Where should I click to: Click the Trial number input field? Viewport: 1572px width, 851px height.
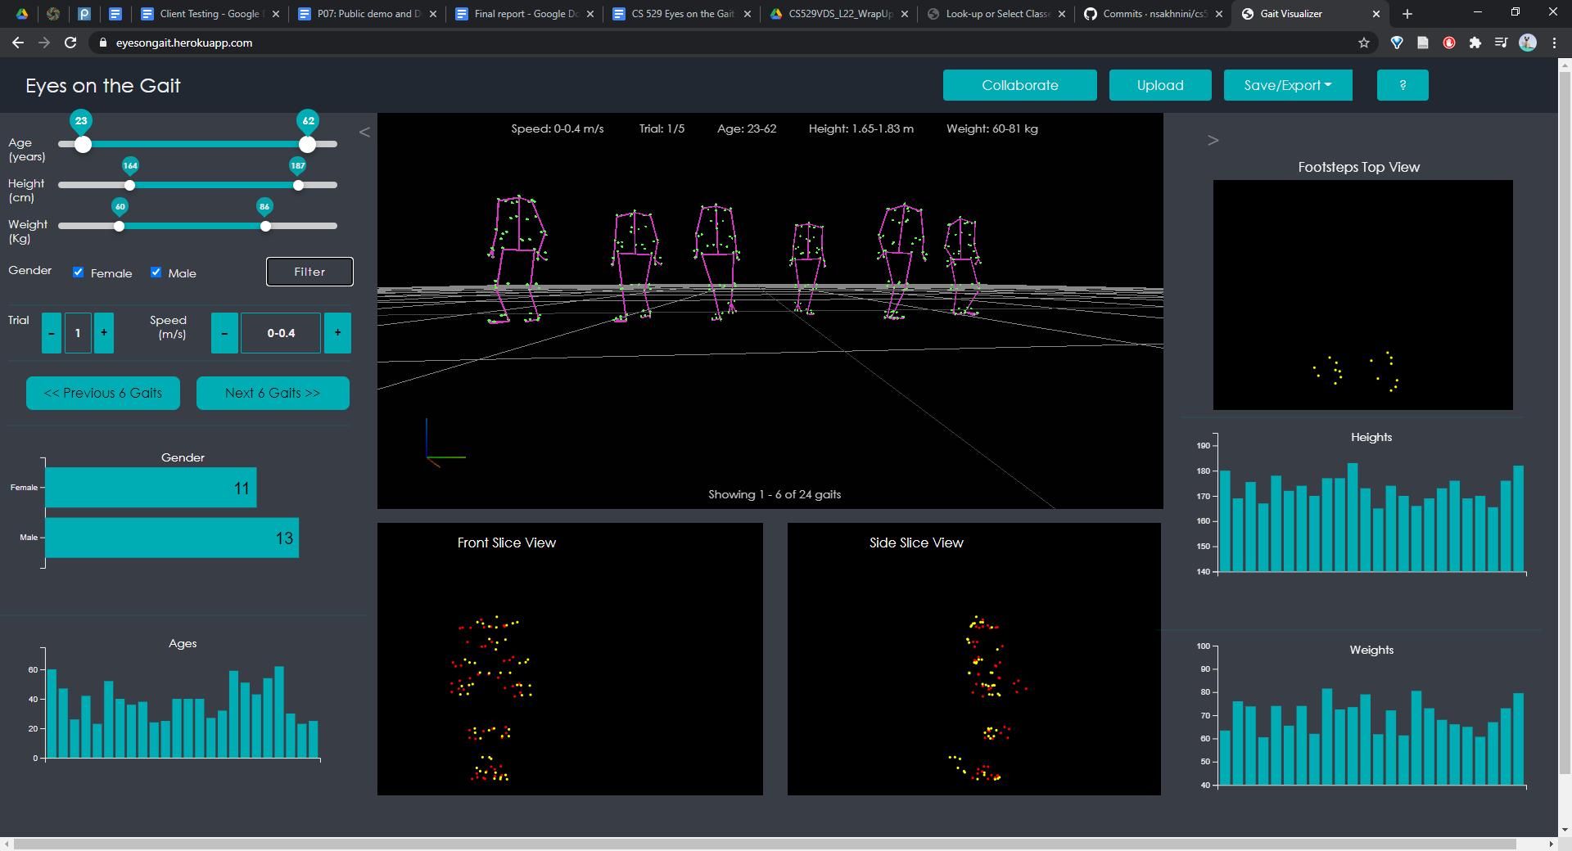pos(78,333)
